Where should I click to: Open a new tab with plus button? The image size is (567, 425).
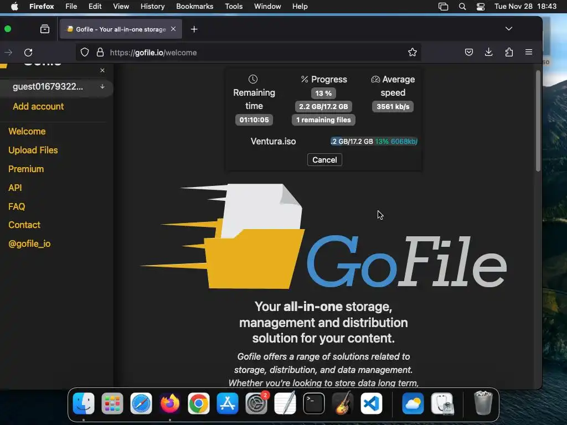pos(194,29)
